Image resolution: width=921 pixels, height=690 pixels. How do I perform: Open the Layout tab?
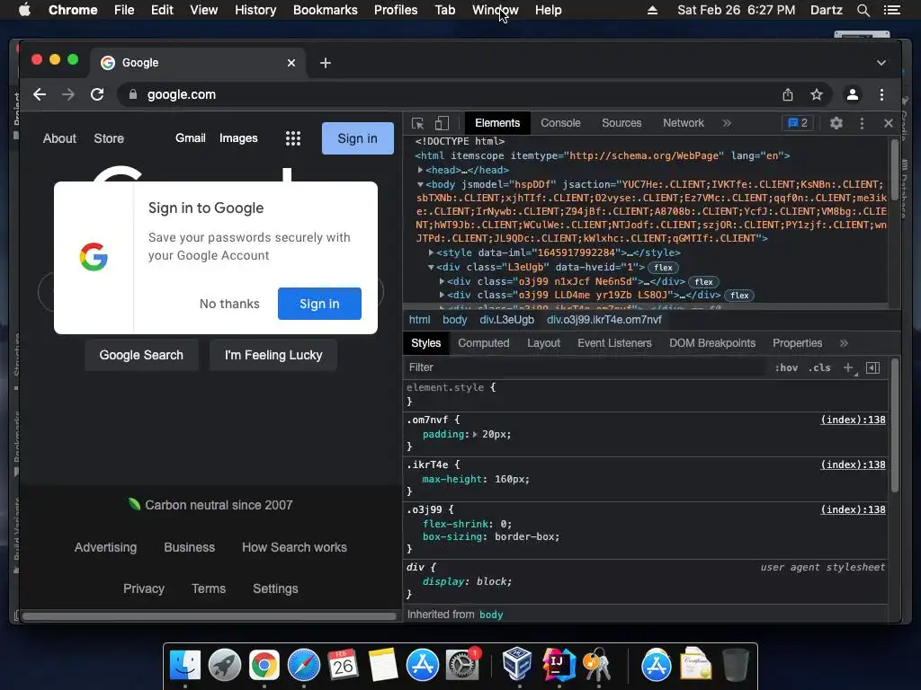(x=543, y=343)
